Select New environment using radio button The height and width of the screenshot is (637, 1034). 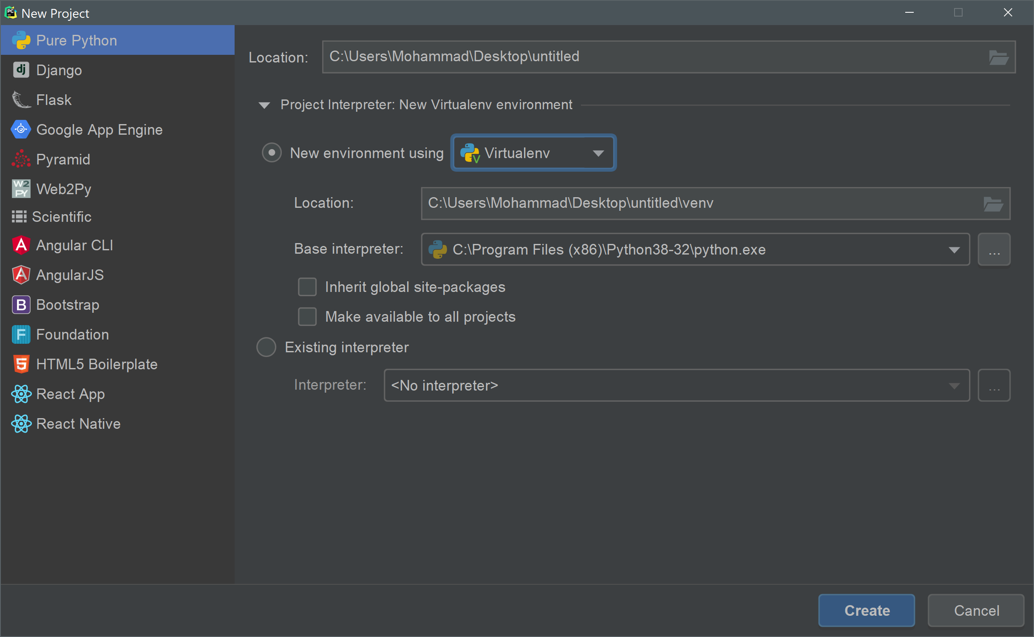pyautogui.click(x=272, y=153)
